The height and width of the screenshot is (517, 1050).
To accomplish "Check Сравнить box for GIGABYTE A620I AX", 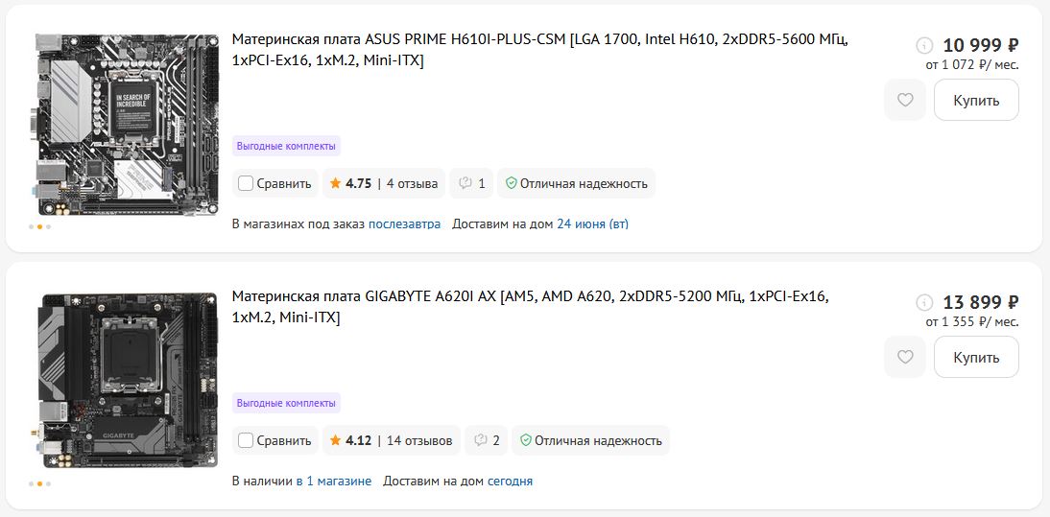I will [x=246, y=440].
